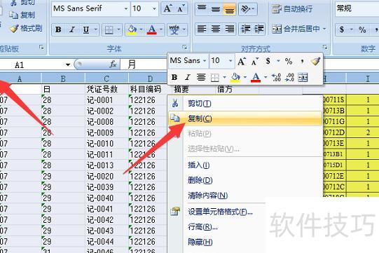
Task: Click format painter brush in mini toolbar
Action: click(x=315, y=61)
